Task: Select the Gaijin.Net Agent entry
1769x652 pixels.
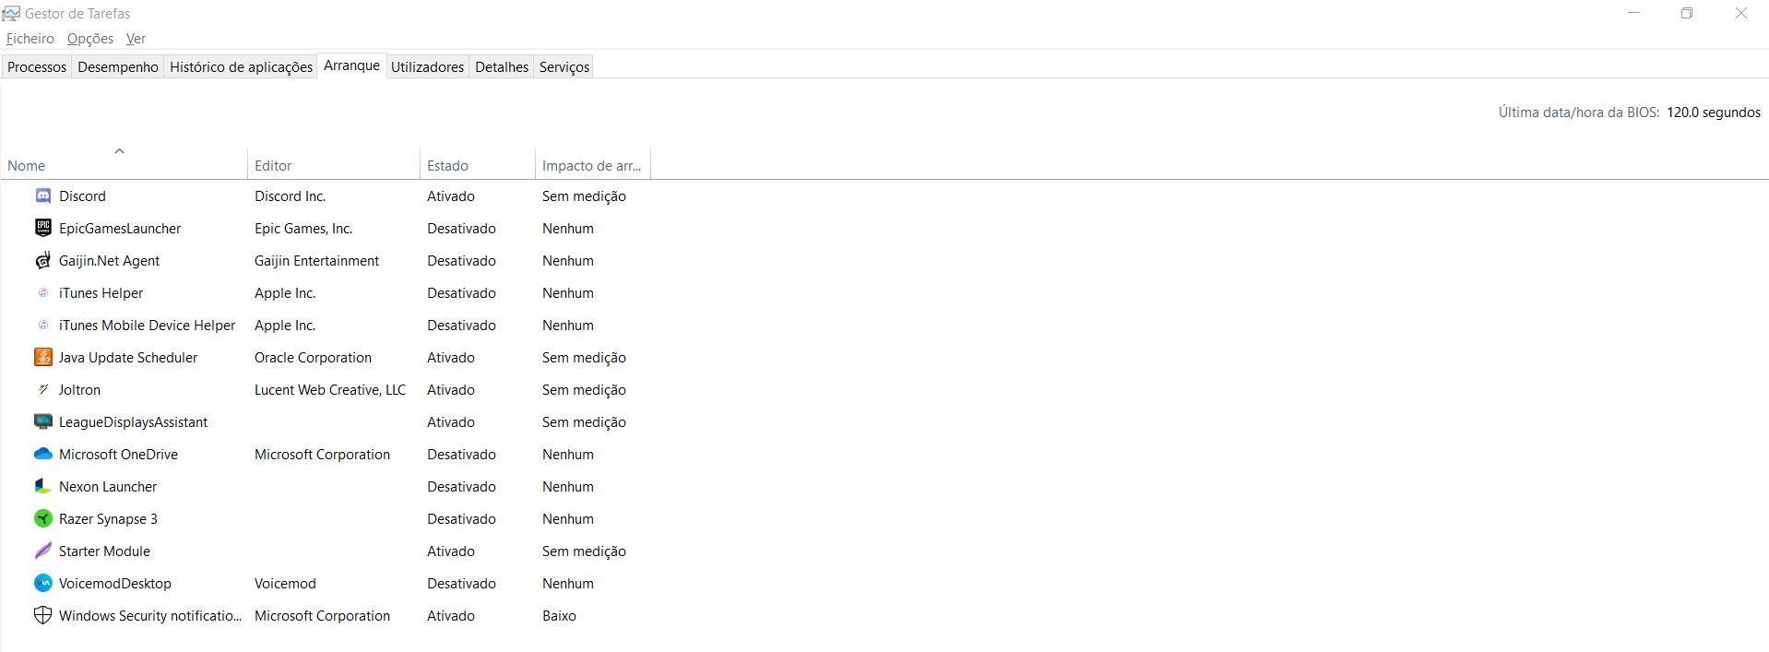Action: click(109, 261)
